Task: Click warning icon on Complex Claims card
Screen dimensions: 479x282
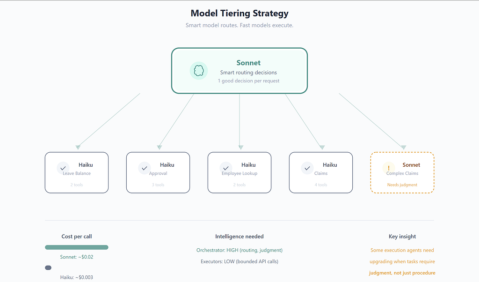Action: pyautogui.click(x=389, y=168)
